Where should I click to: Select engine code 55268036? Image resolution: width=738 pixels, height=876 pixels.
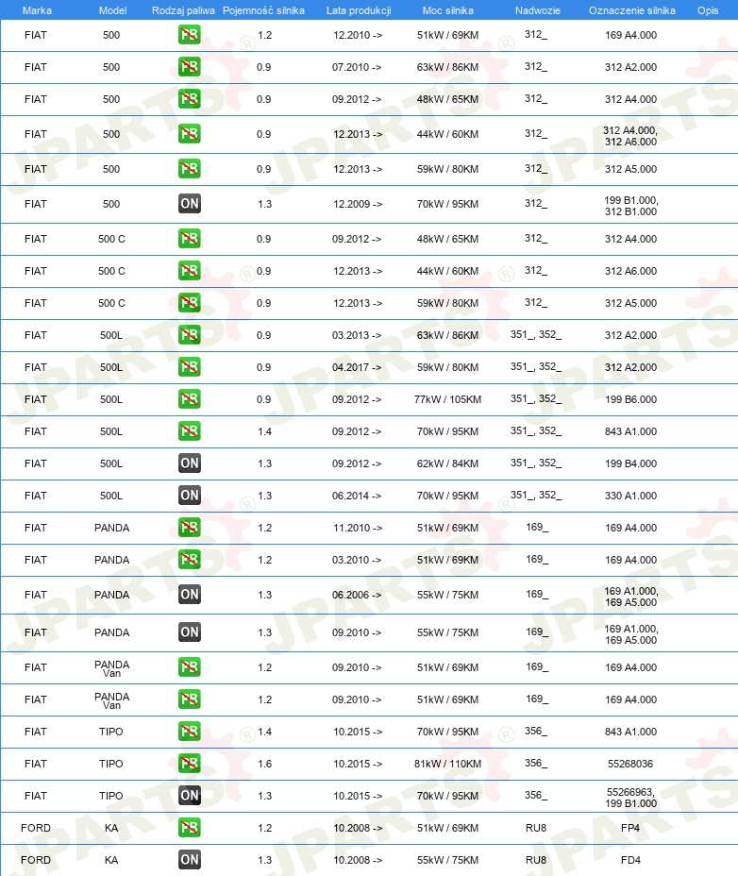[x=630, y=764]
